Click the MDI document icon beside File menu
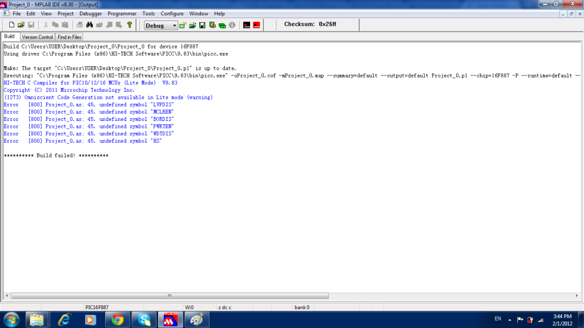 point(6,13)
